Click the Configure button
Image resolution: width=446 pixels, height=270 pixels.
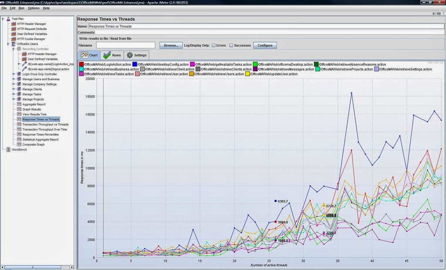[x=265, y=46]
